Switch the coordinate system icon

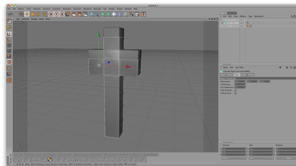point(68,14)
